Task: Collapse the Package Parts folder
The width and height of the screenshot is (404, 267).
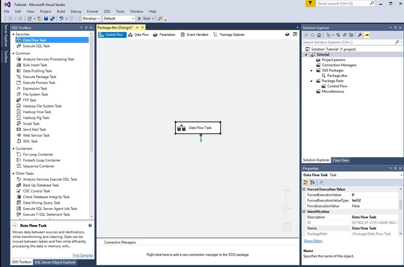Action: [x=311, y=81]
